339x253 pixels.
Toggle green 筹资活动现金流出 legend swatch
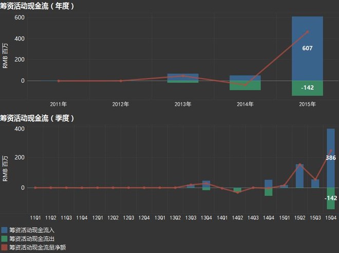click(x=4, y=239)
